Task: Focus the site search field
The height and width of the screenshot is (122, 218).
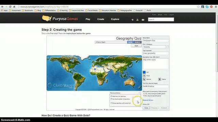Action: (x=161, y=19)
